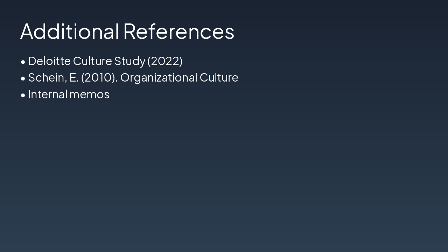Click the bullet dot before "Schein"
The image size is (448, 252).
tap(23, 79)
